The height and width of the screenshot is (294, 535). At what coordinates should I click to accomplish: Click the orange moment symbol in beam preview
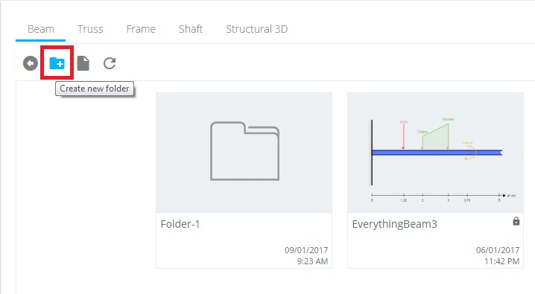pyautogui.click(x=470, y=153)
